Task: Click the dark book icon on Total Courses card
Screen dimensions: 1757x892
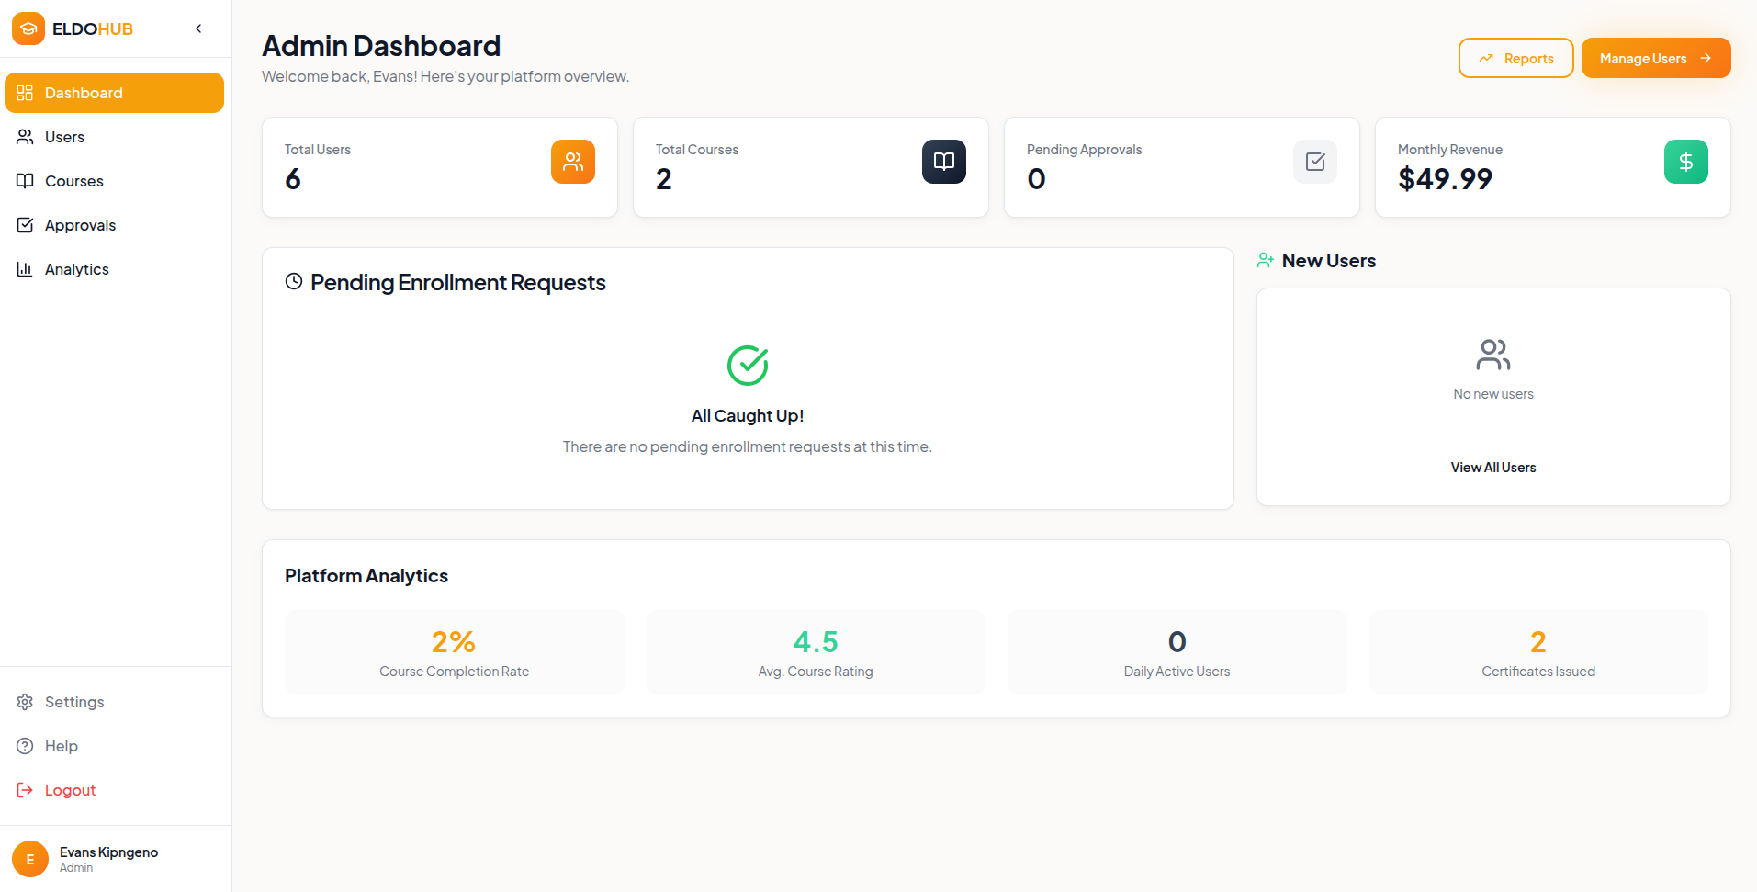Action: tap(943, 161)
